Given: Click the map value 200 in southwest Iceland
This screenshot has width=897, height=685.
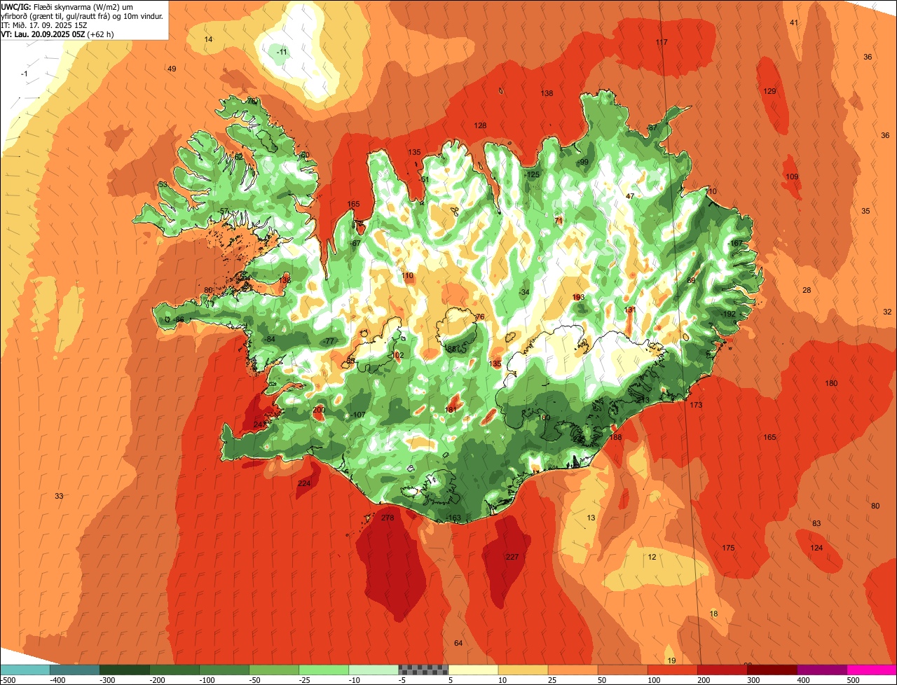Looking at the screenshot, I should [319, 410].
